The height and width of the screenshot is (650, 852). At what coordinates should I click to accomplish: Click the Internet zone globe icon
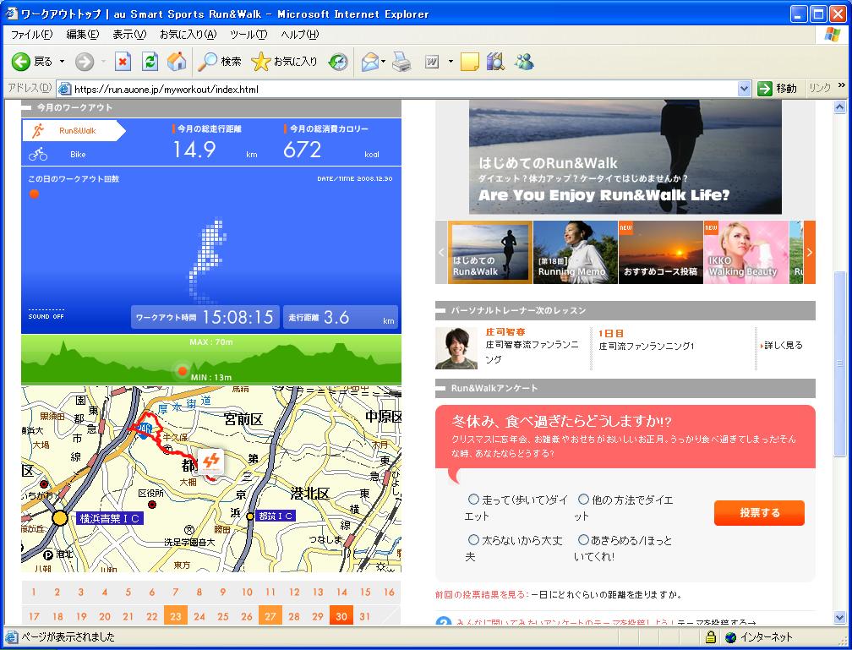731,637
